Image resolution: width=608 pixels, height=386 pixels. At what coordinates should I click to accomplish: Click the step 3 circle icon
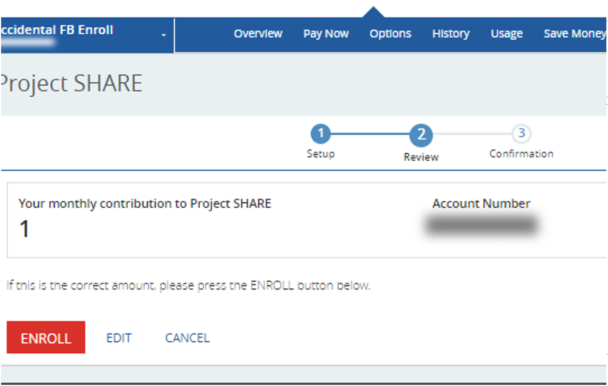(x=521, y=133)
